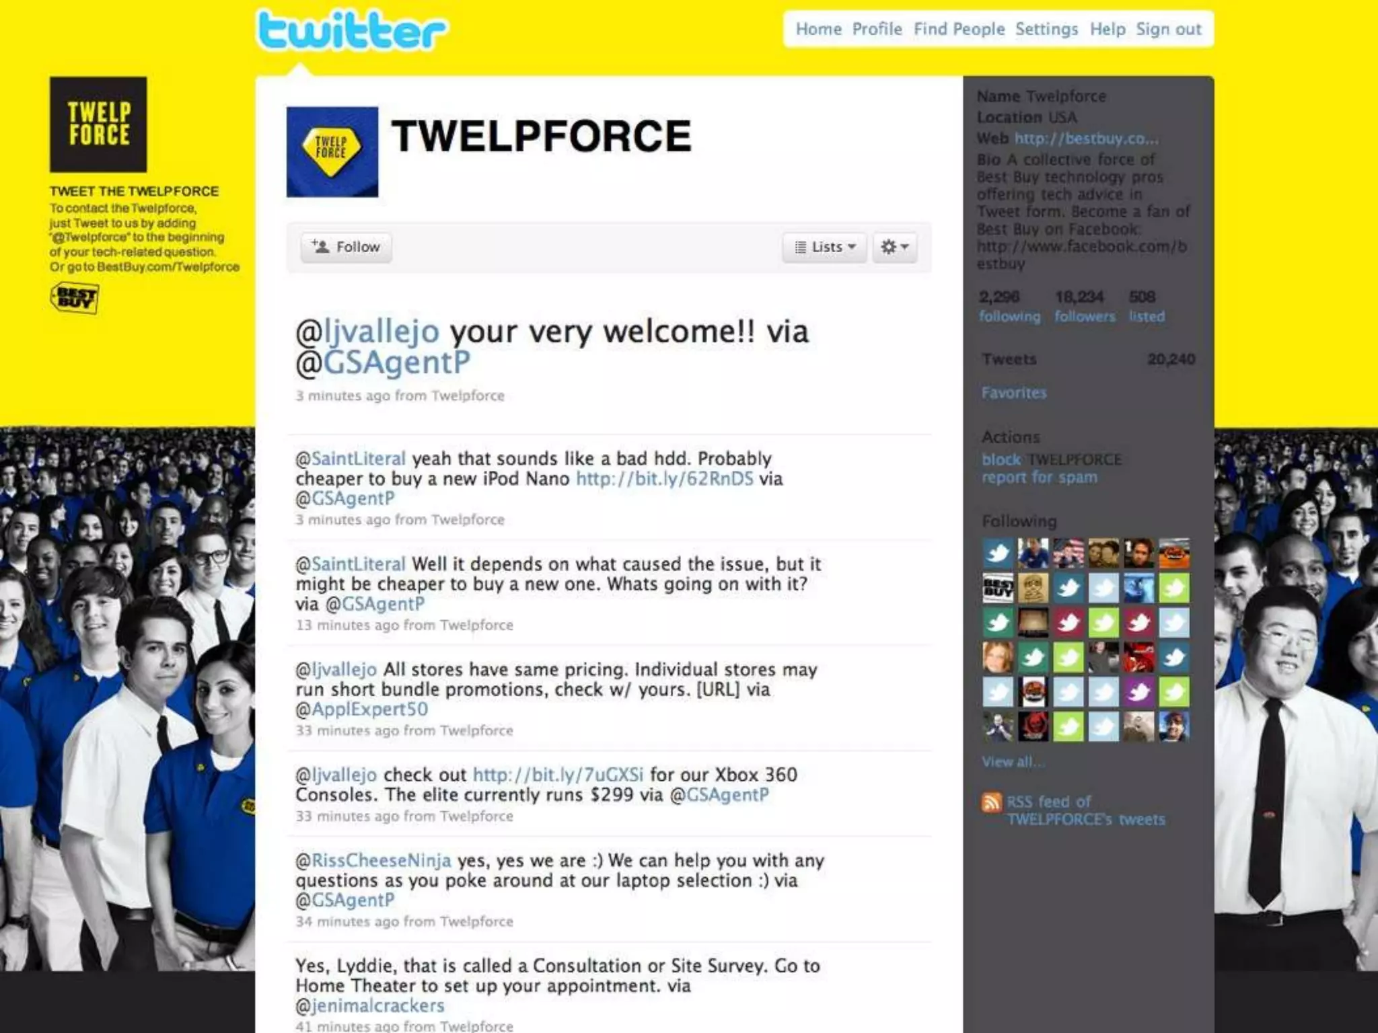1378x1033 pixels.
Task: Click View all following link
Action: pos(1013,762)
